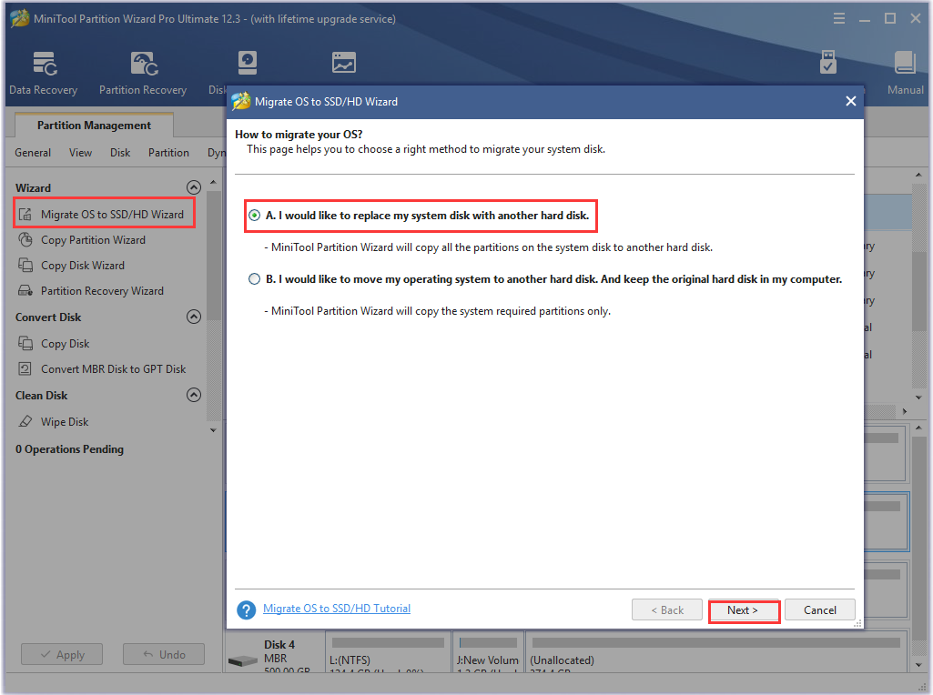The image size is (933, 695).
Task: Open the Space Analyzer image icon
Action: pyautogui.click(x=344, y=63)
